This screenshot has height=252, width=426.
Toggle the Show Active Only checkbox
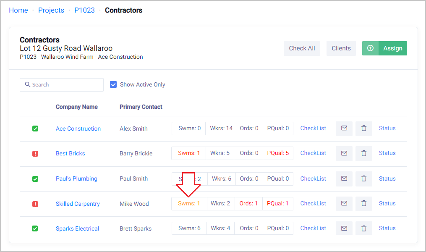(x=113, y=84)
